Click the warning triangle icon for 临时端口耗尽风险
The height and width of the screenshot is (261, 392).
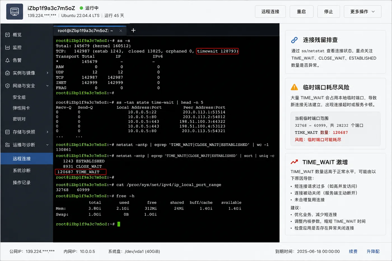coord(294,87)
